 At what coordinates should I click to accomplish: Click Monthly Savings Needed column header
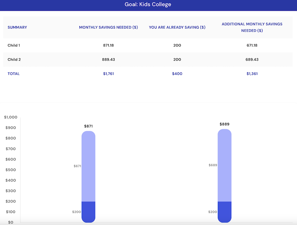(108, 27)
